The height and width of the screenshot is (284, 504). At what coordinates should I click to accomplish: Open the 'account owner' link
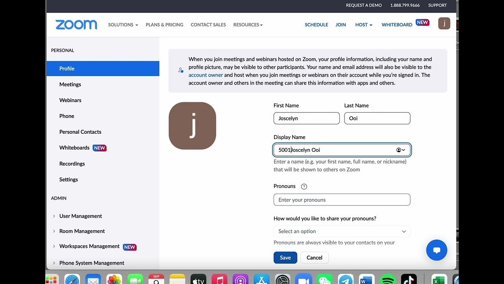click(206, 75)
